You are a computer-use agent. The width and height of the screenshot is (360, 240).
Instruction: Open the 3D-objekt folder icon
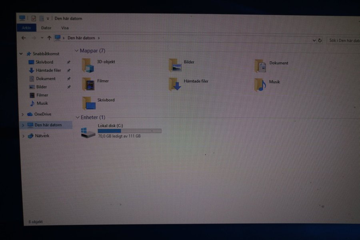pyautogui.click(x=88, y=65)
